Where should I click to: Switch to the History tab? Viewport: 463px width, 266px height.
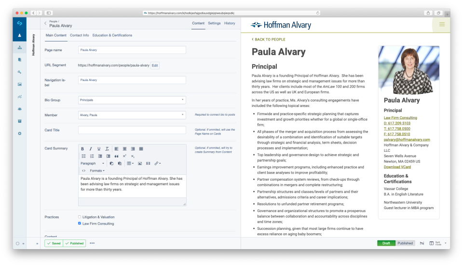click(x=230, y=23)
